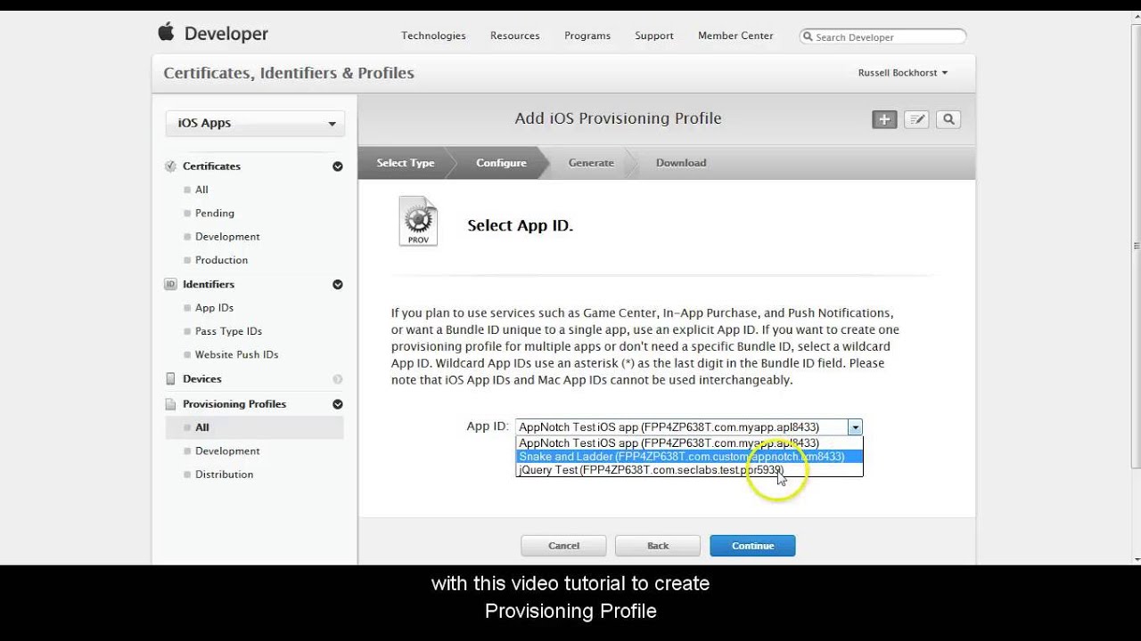The height and width of the screenshot is (641, 1141).
Task: Click the PROV file icon
Action: point(418,221)
